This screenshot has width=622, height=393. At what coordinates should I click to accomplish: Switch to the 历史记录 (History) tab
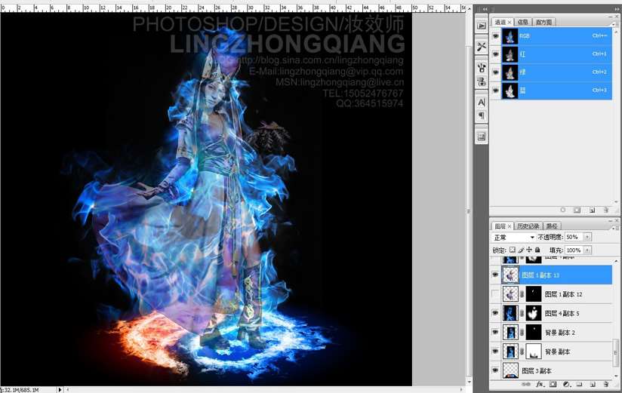pyautogui.click(x=528, y=226)
